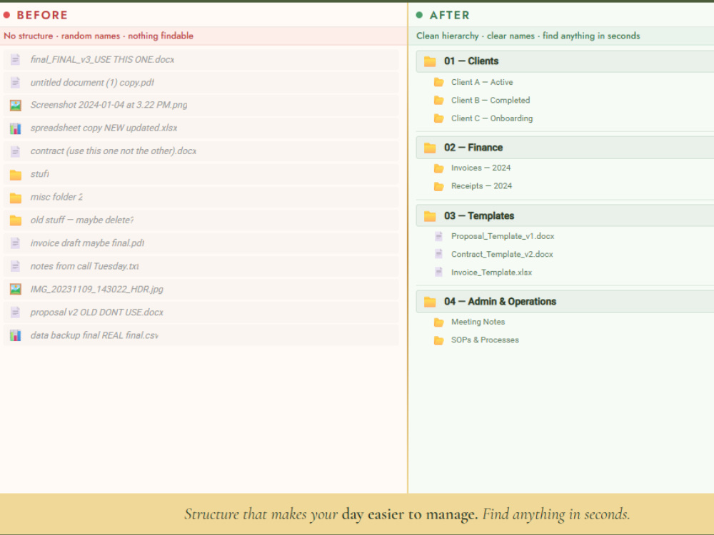The width and height of the screenshot is (714, 535).
Task: Click the folder icon of 03 — Templates
Action: pyautogui.click(x=430, y=216)
